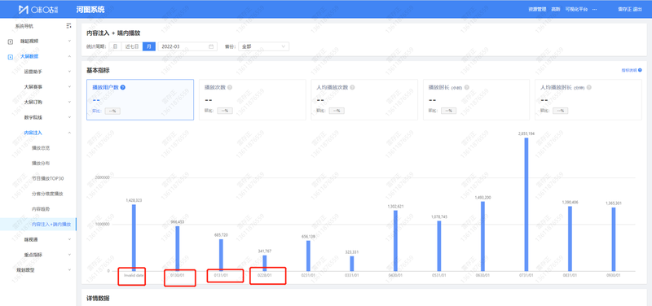Click the 详情数据 section heading
Viewport: 652px width, 306px height.
click(98, 299)
